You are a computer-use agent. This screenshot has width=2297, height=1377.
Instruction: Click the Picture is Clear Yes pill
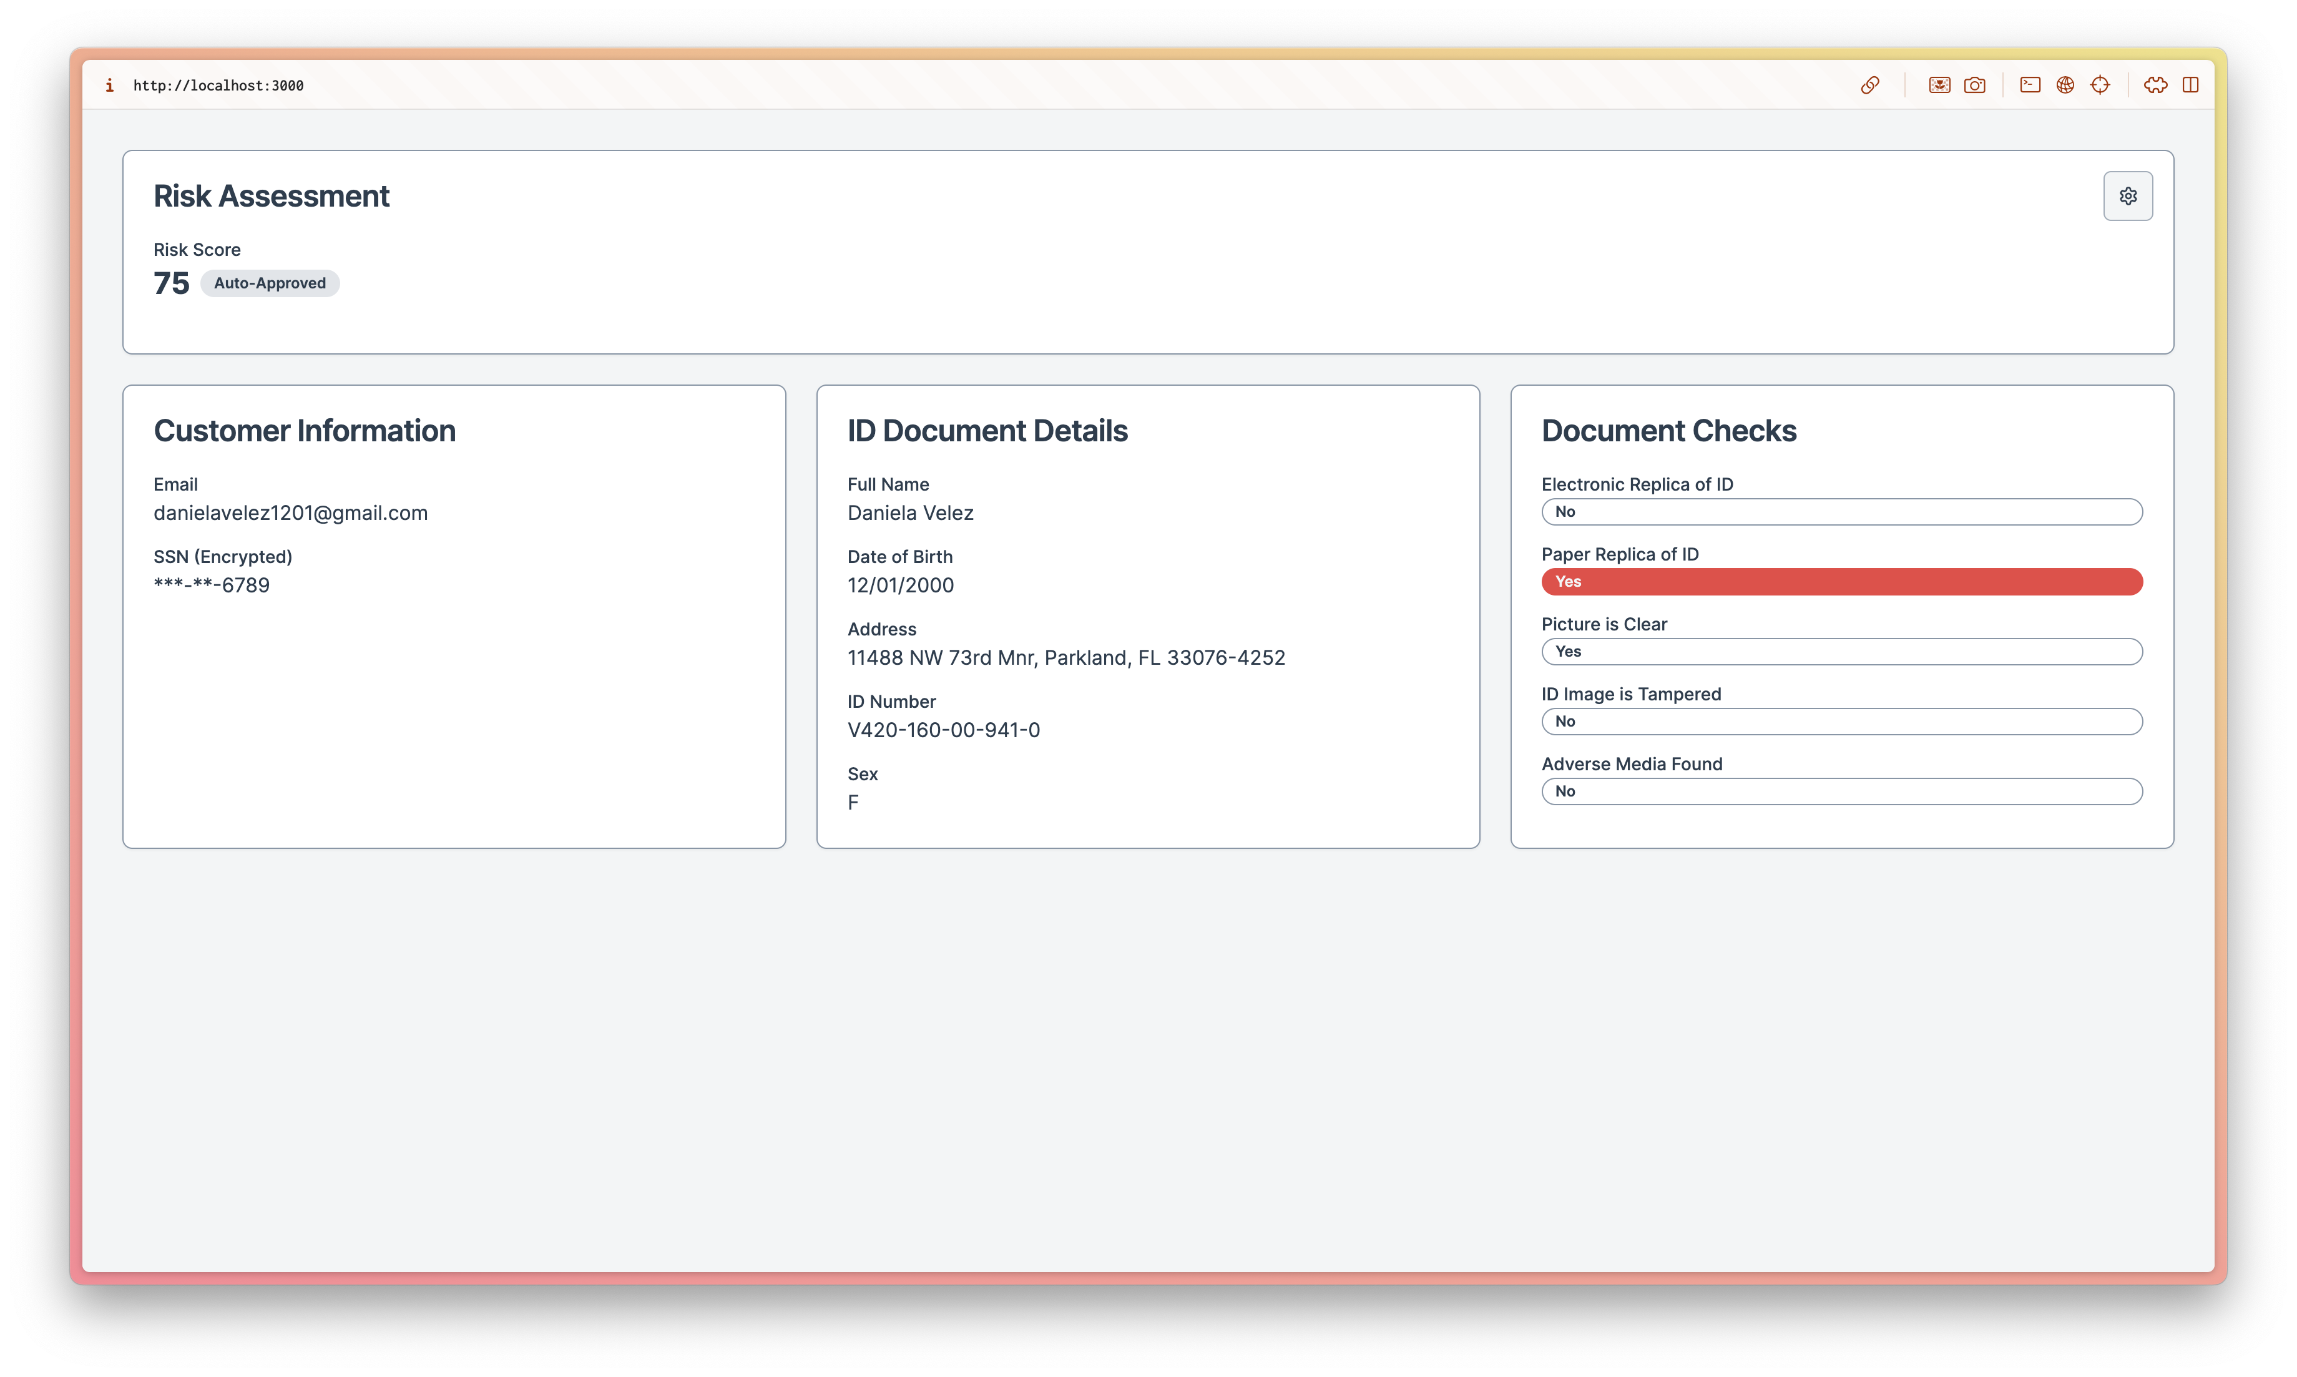click(x=1841, y=652)
